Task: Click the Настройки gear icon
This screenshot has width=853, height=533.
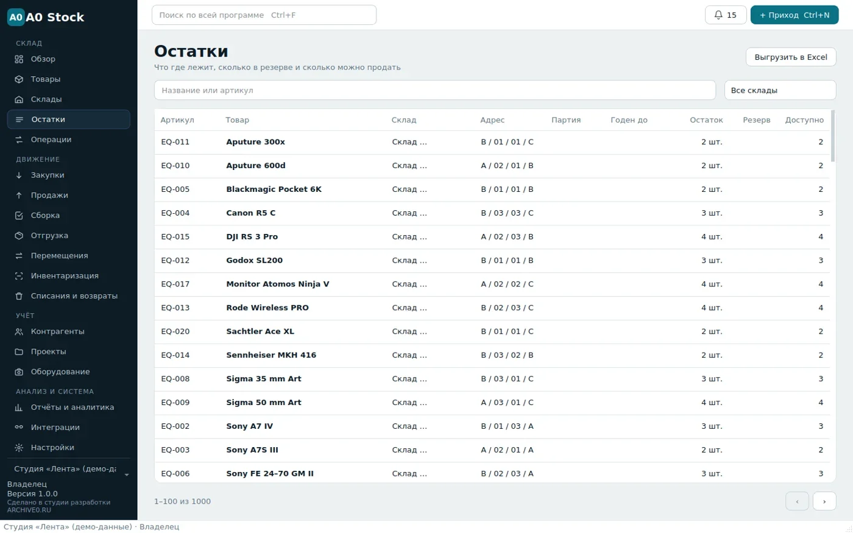Action: click(x=19, y=448)
